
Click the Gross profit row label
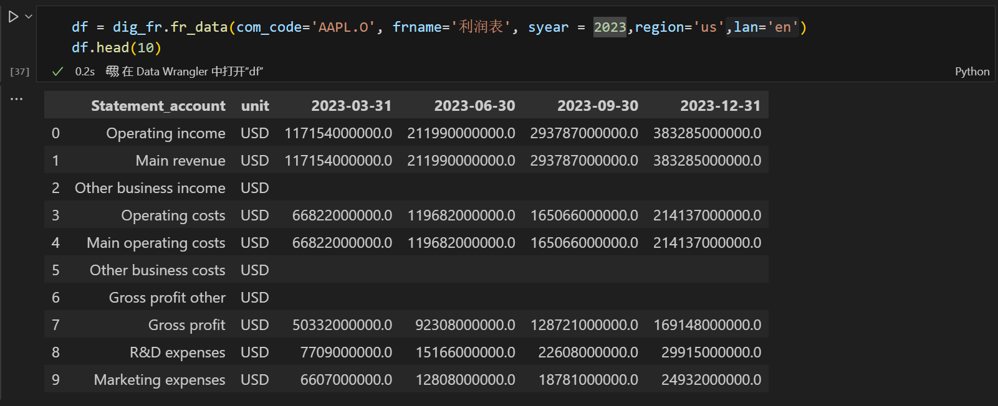pyautogui.click(x=186, y=325)
